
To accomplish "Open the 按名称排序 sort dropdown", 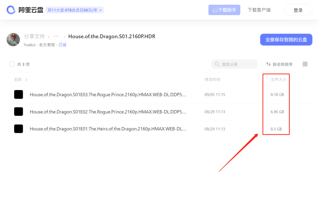I will point(279,64).
